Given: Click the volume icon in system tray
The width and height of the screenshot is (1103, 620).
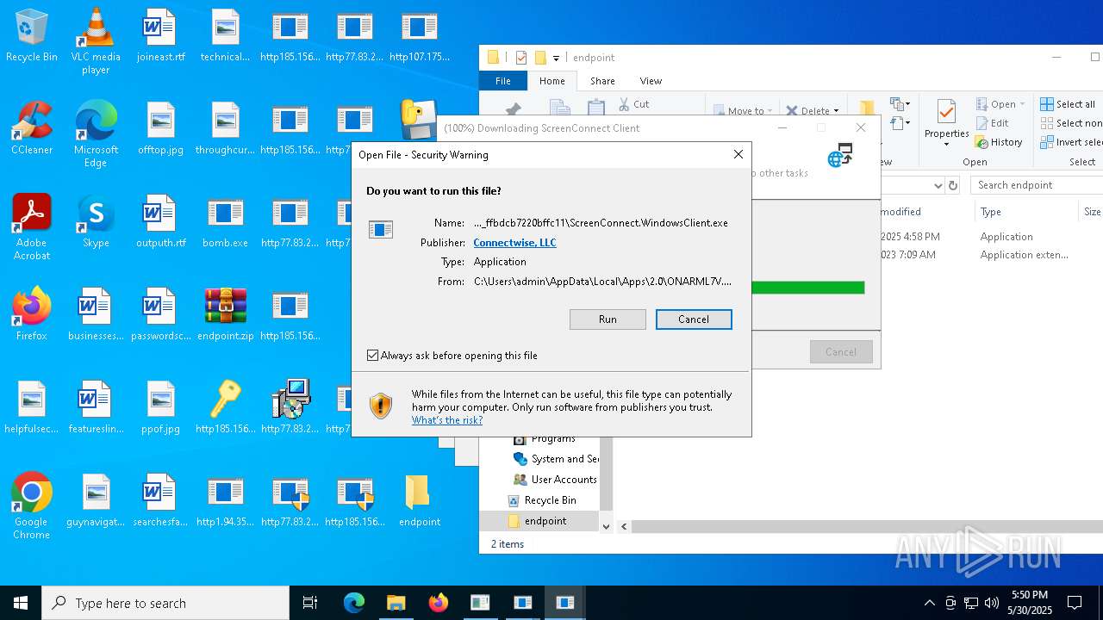Looking at the screenshot, I should pos(992,603).
